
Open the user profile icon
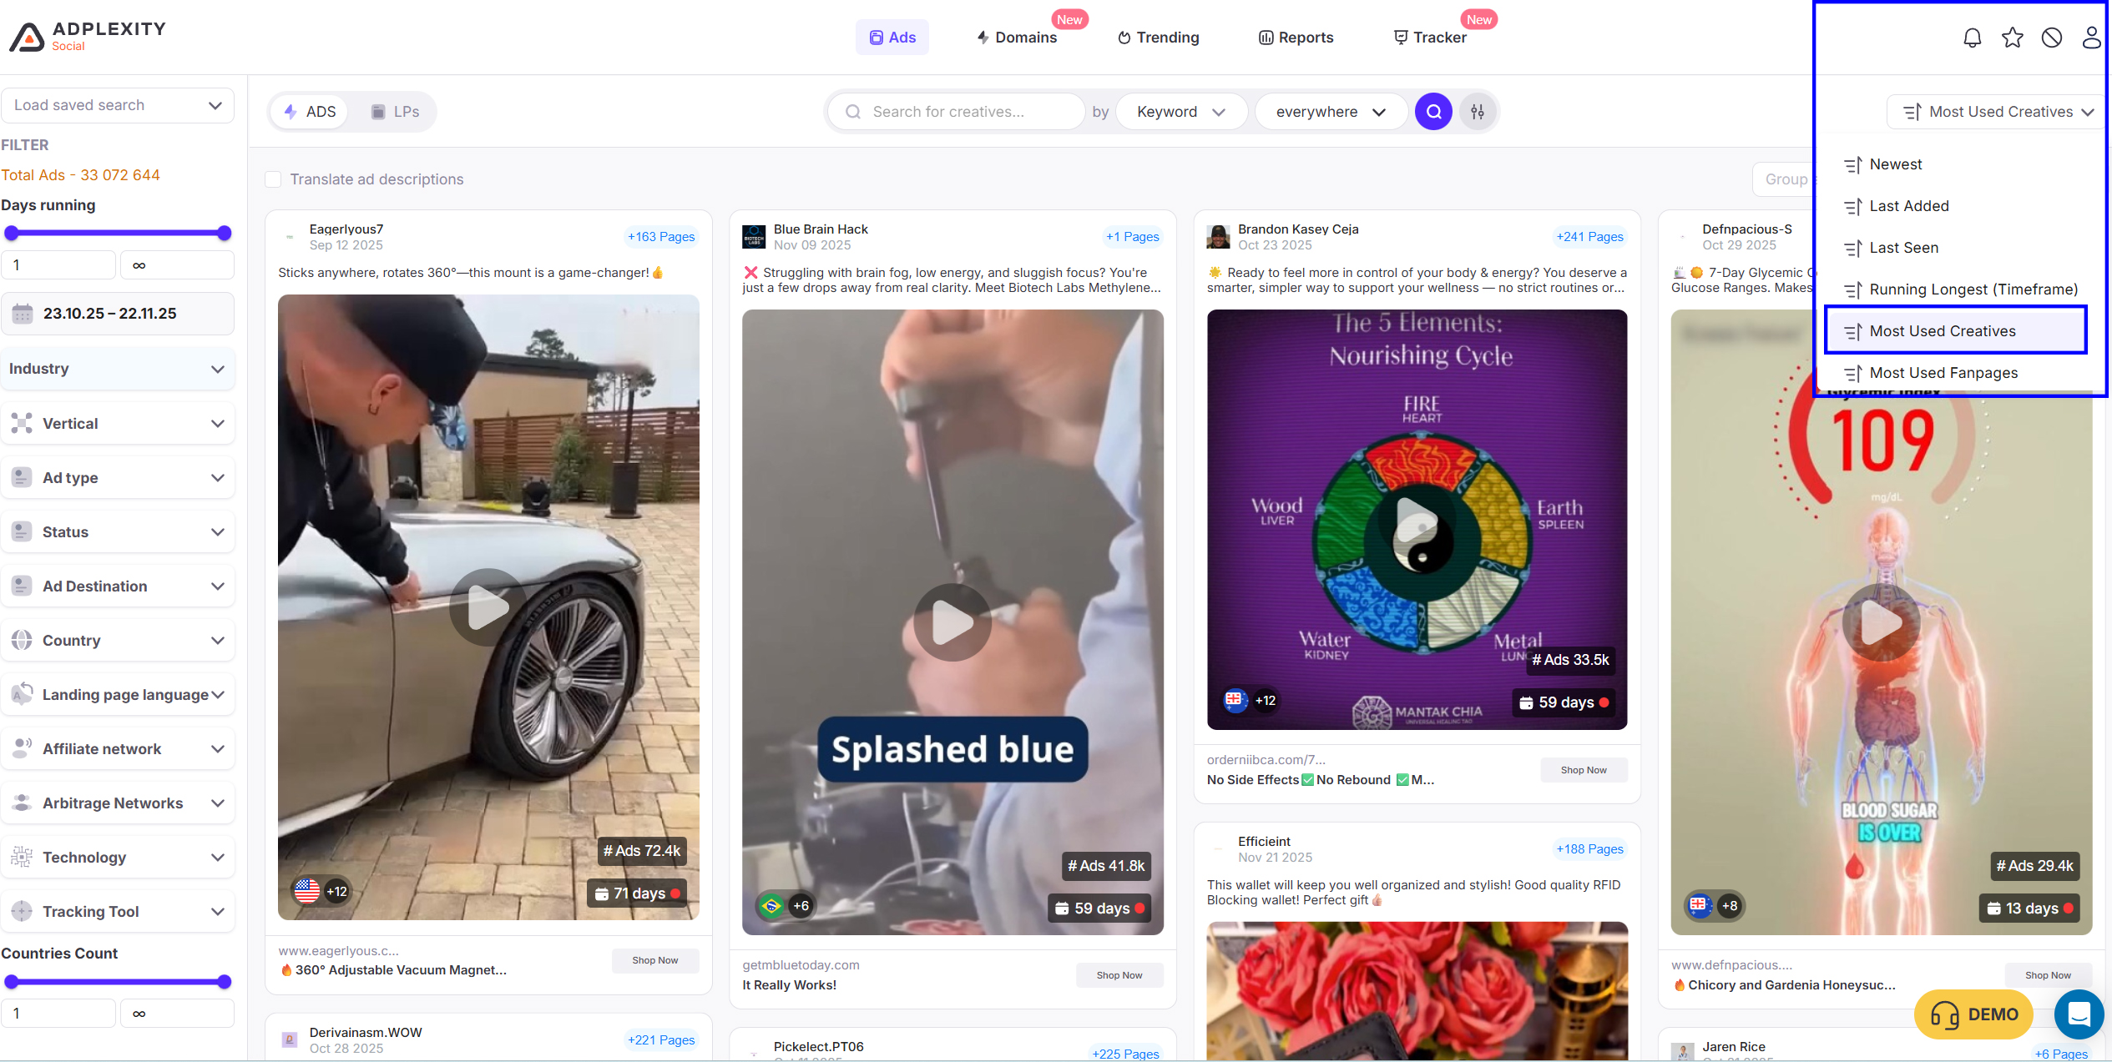point(2090,38)
